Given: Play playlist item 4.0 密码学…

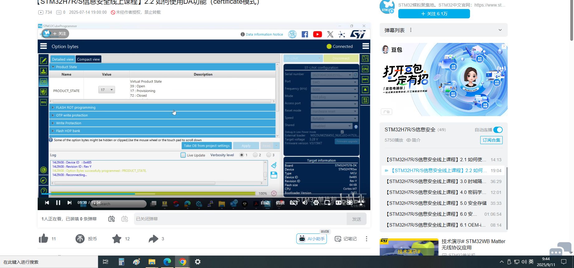Looking at the screenshot, I should coord(444,192).
